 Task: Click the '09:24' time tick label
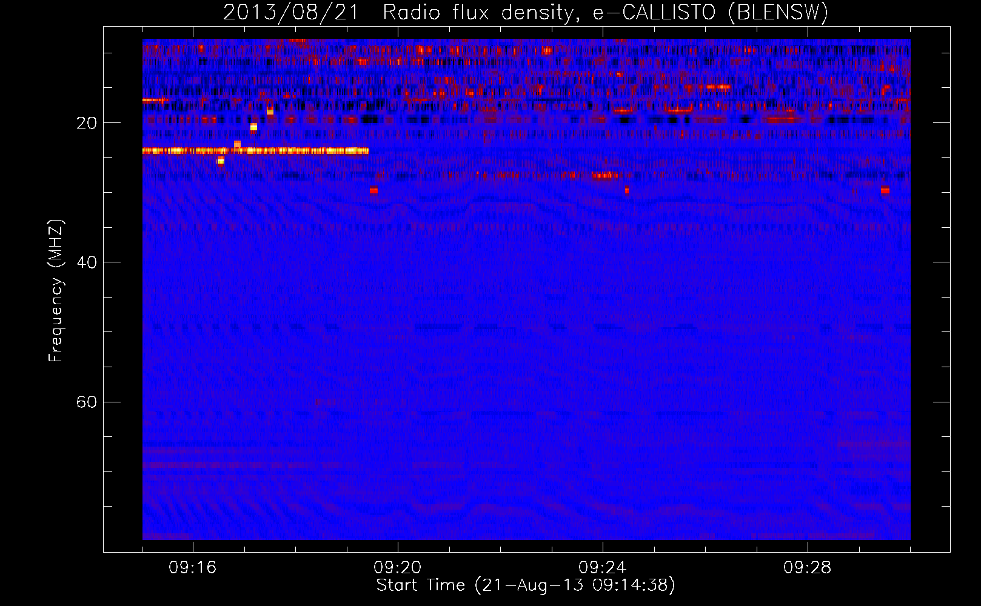pos(603,568)
